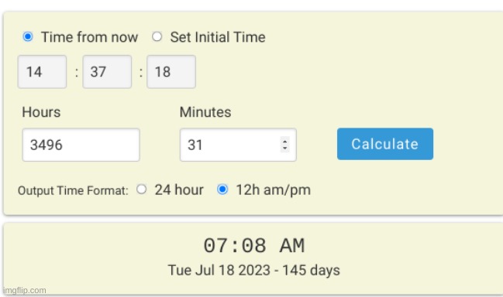
Task: Click the "145 days" result text
Action: pyautogui.click(x=311, y=270)
